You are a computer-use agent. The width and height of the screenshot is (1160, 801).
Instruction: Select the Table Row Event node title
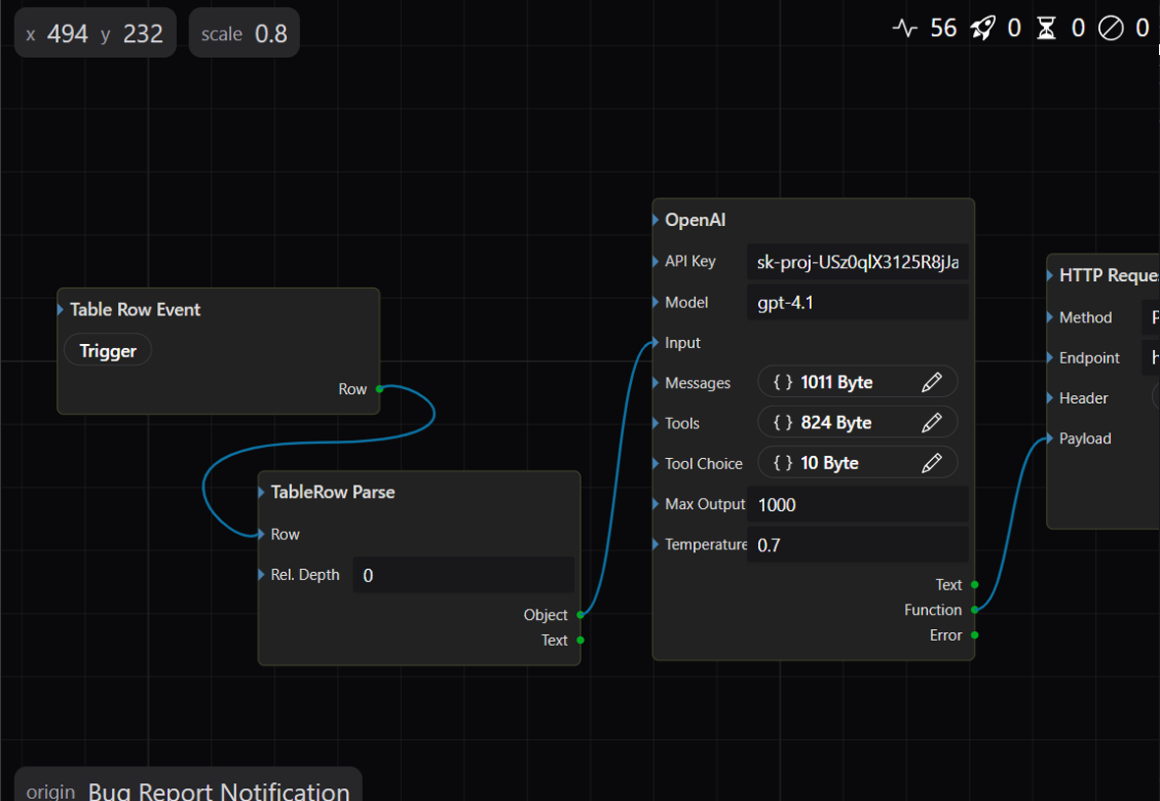pos(136,310)
